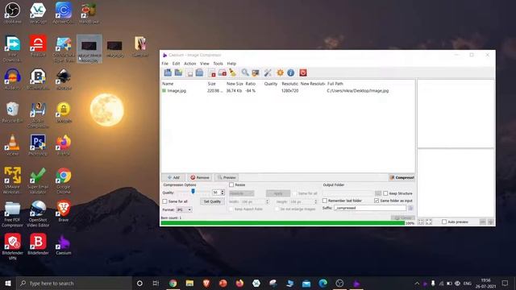Open the Action menu
Image resolution: width=516 pixels, height=290 pixels.
(x=190, y=64)
